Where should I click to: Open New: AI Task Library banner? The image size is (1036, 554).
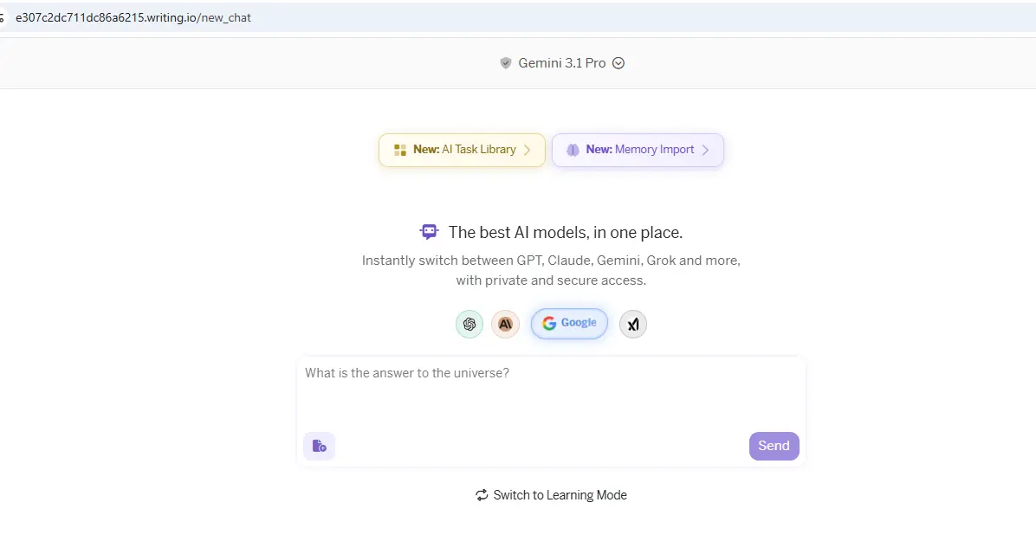point(462,150)
